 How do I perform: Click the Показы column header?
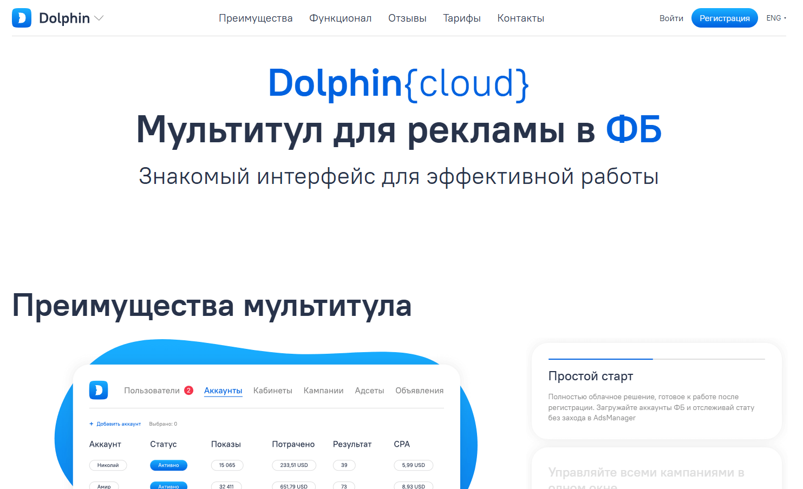point(226,444)
